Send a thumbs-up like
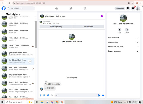This screenshot has height=104, width=143. [103, 95]
